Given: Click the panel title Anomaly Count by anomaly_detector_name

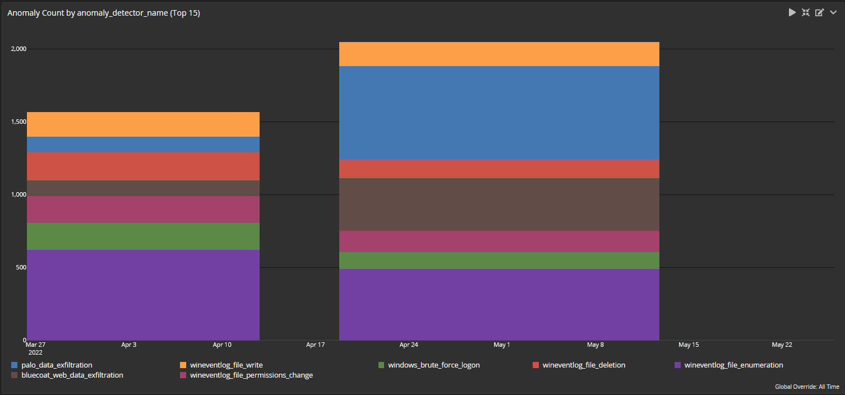Looking at the screenshot, I should coord(104,13).
